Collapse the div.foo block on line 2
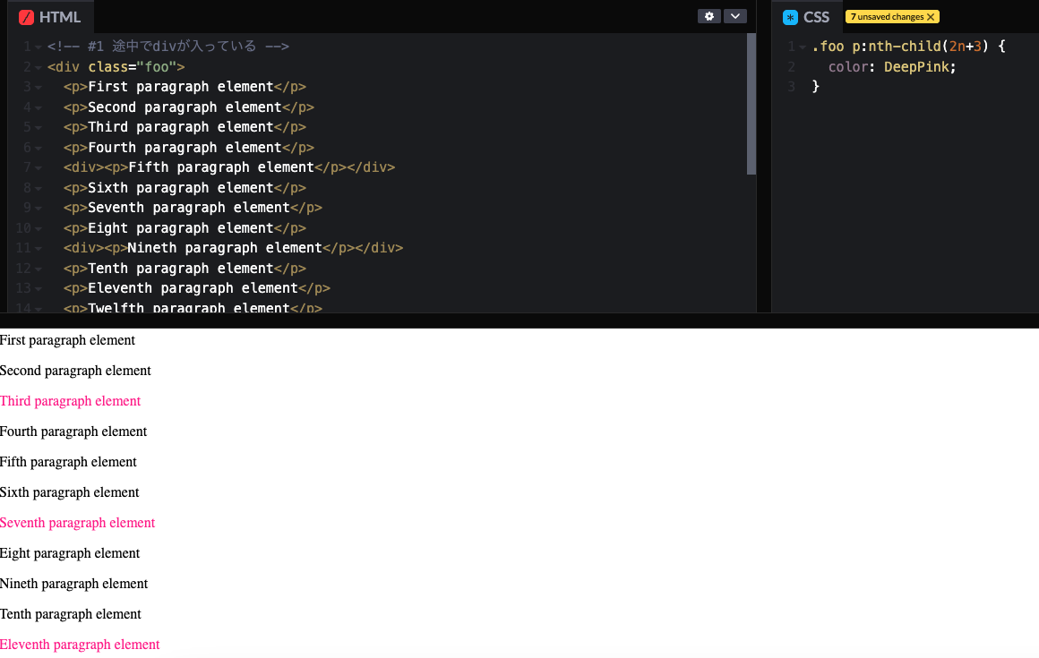The width and height of the screenshot is (1039, 658). 39,66
